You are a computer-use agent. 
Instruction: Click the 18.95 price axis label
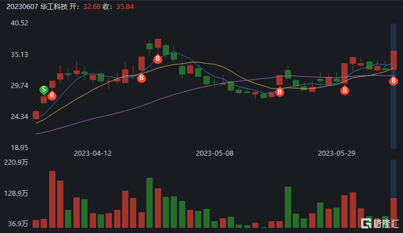coord(19,148)
